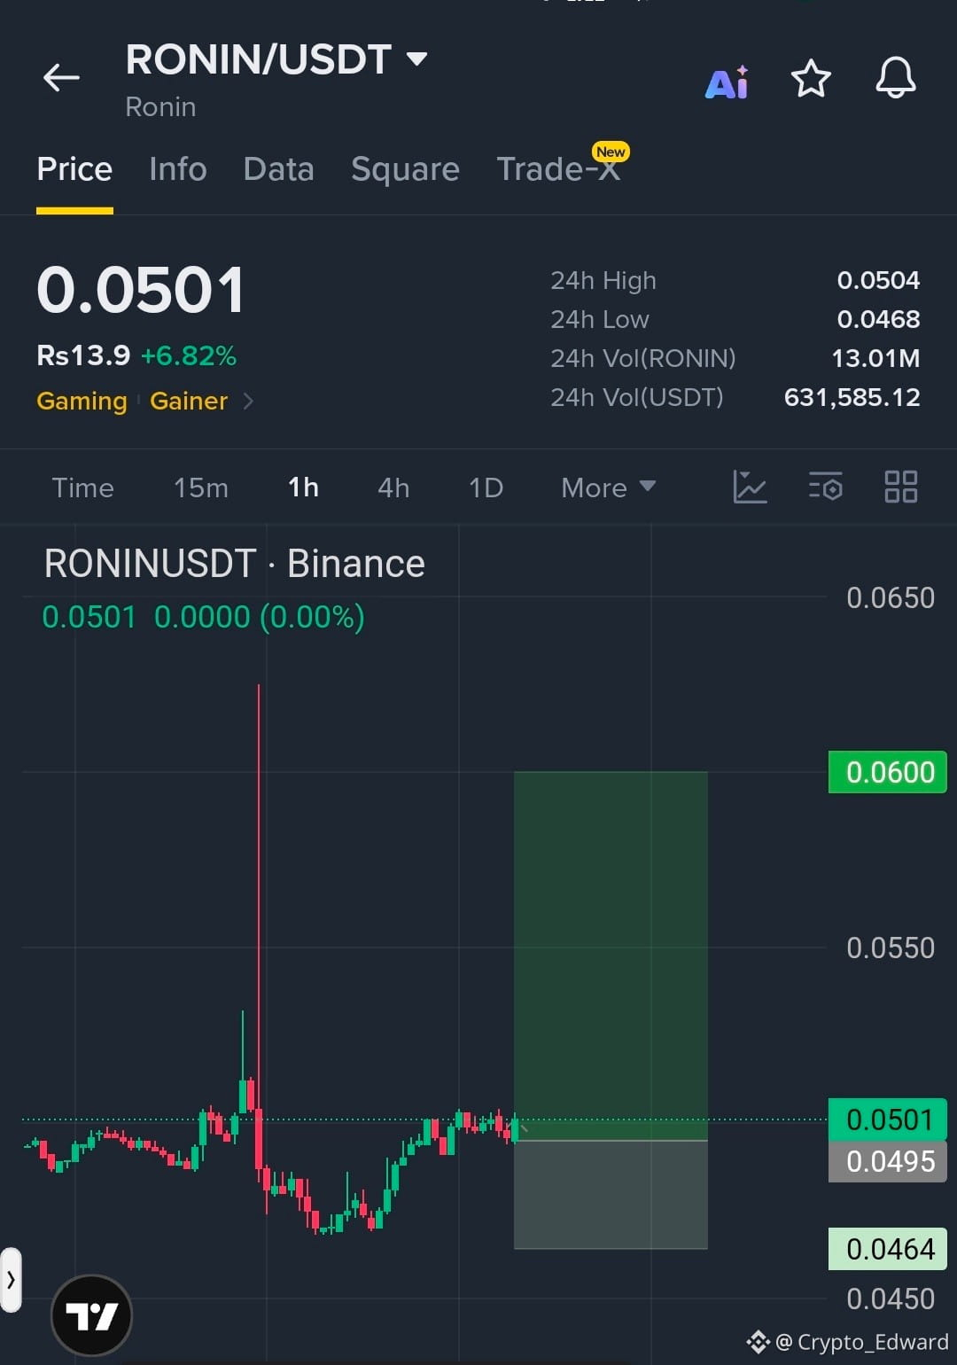
Task: Click the 0.0501 current price label
Action: tap(888, 1119)
